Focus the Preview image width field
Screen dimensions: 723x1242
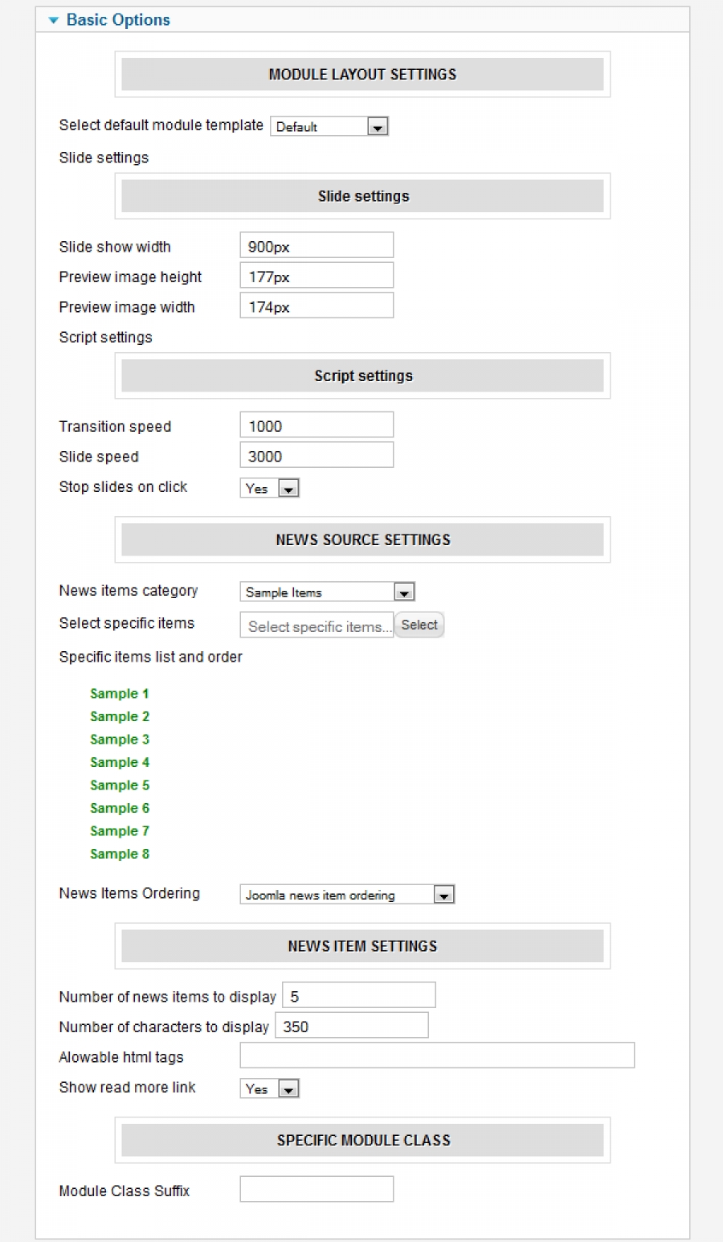tap(317, 305)
